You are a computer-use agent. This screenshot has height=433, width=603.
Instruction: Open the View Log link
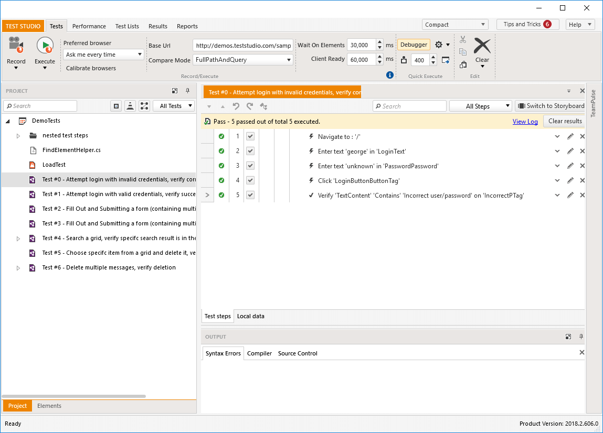525,122
